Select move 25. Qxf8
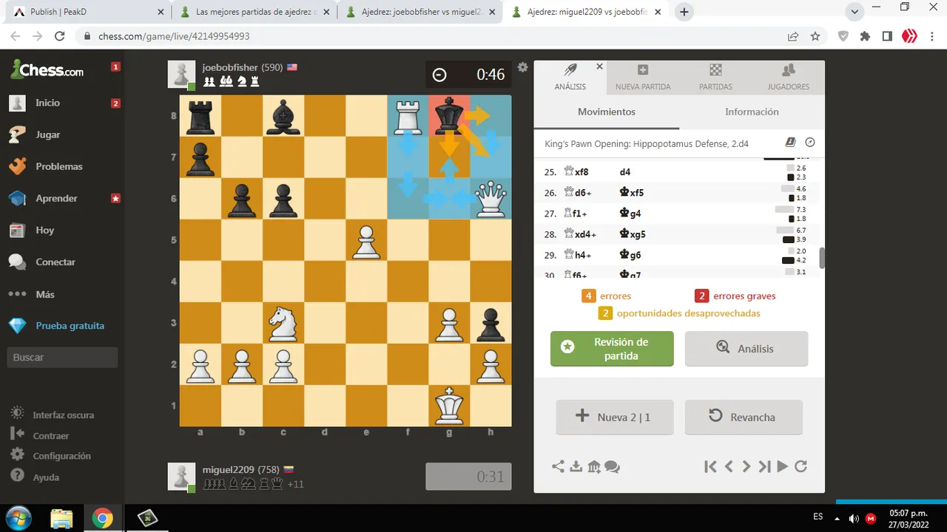Screen dimensions: 947x532 point(576,172)
